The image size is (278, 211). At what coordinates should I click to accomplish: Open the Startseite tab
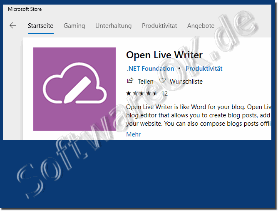(41, 26)
